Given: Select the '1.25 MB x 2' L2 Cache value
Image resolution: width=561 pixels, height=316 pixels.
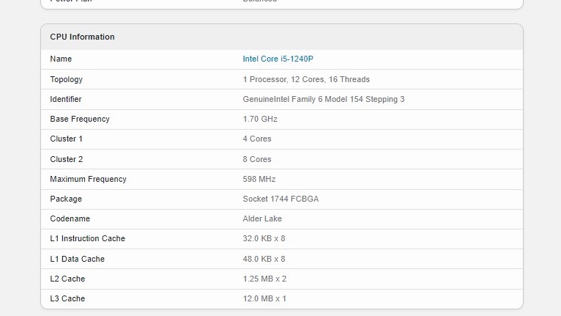Looking at the screenshot, I should pos(264,279).
